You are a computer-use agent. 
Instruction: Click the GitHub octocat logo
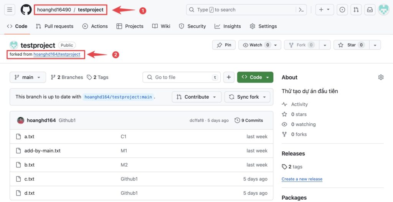click(26, 10)
